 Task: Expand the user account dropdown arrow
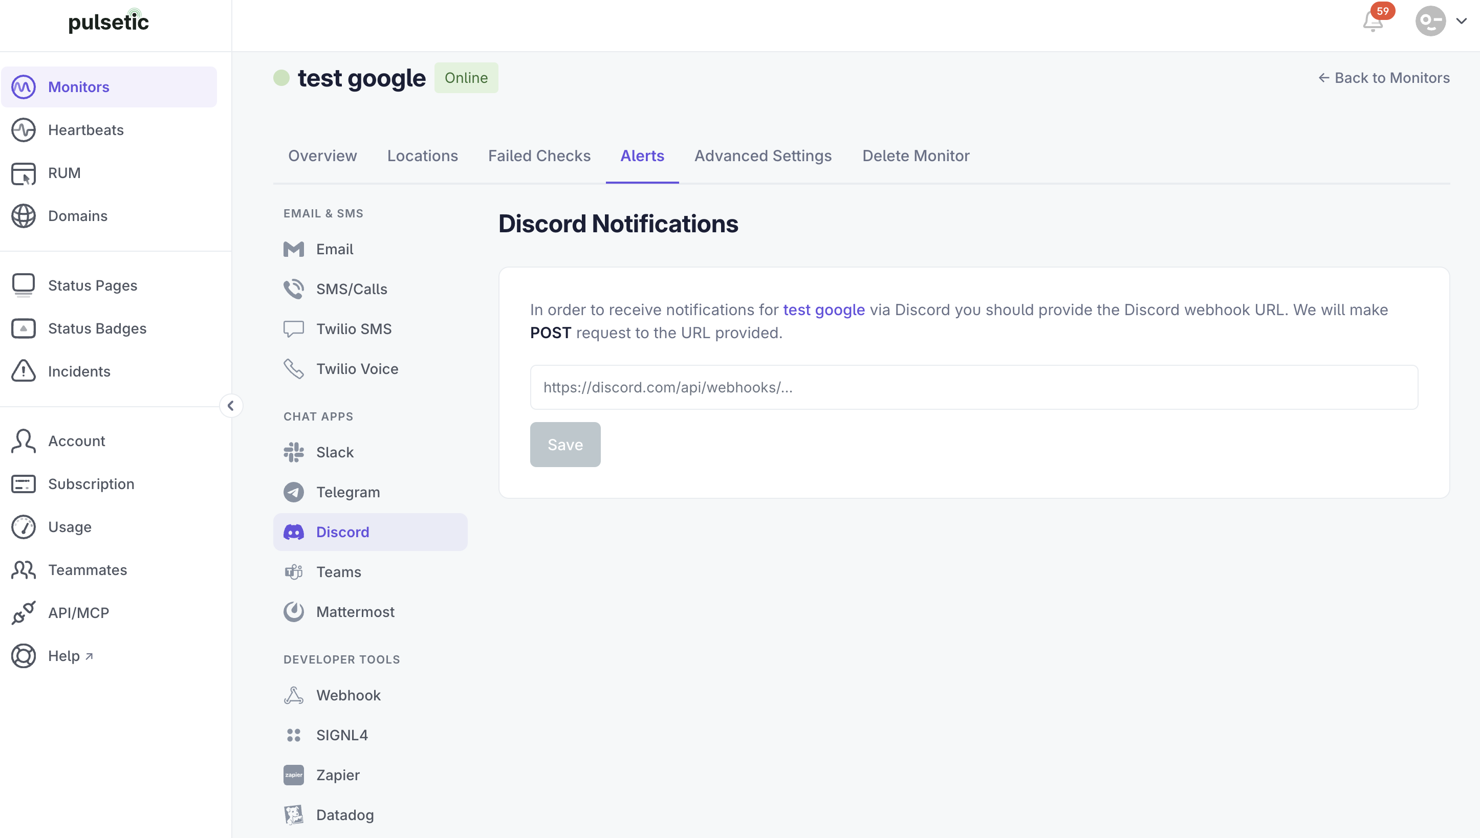(x=1461, y=21)
